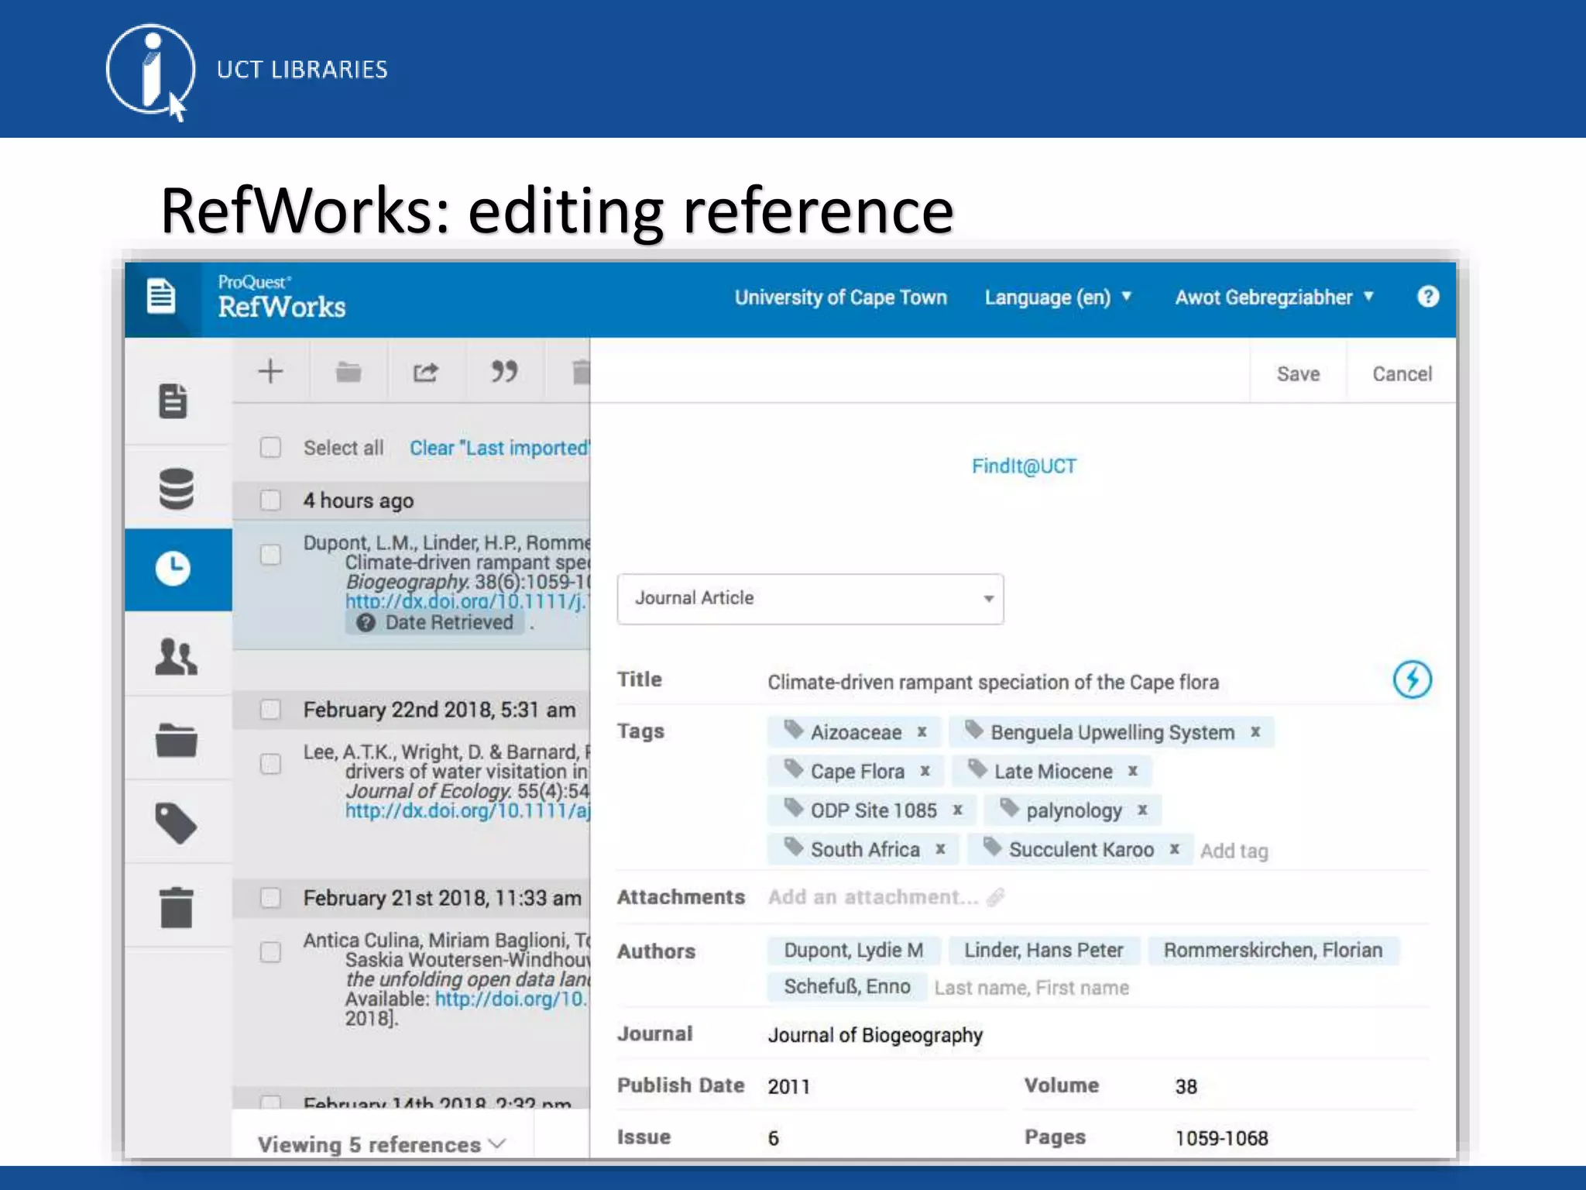
Task: Click the Assign to folder toolbar icon
Action: [x=348, y=373]
